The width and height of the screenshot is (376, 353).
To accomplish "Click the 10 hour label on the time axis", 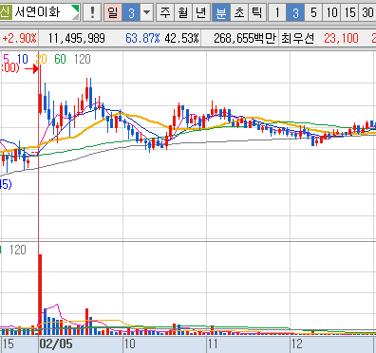I will pyautogui.click(x=130, y=344).
